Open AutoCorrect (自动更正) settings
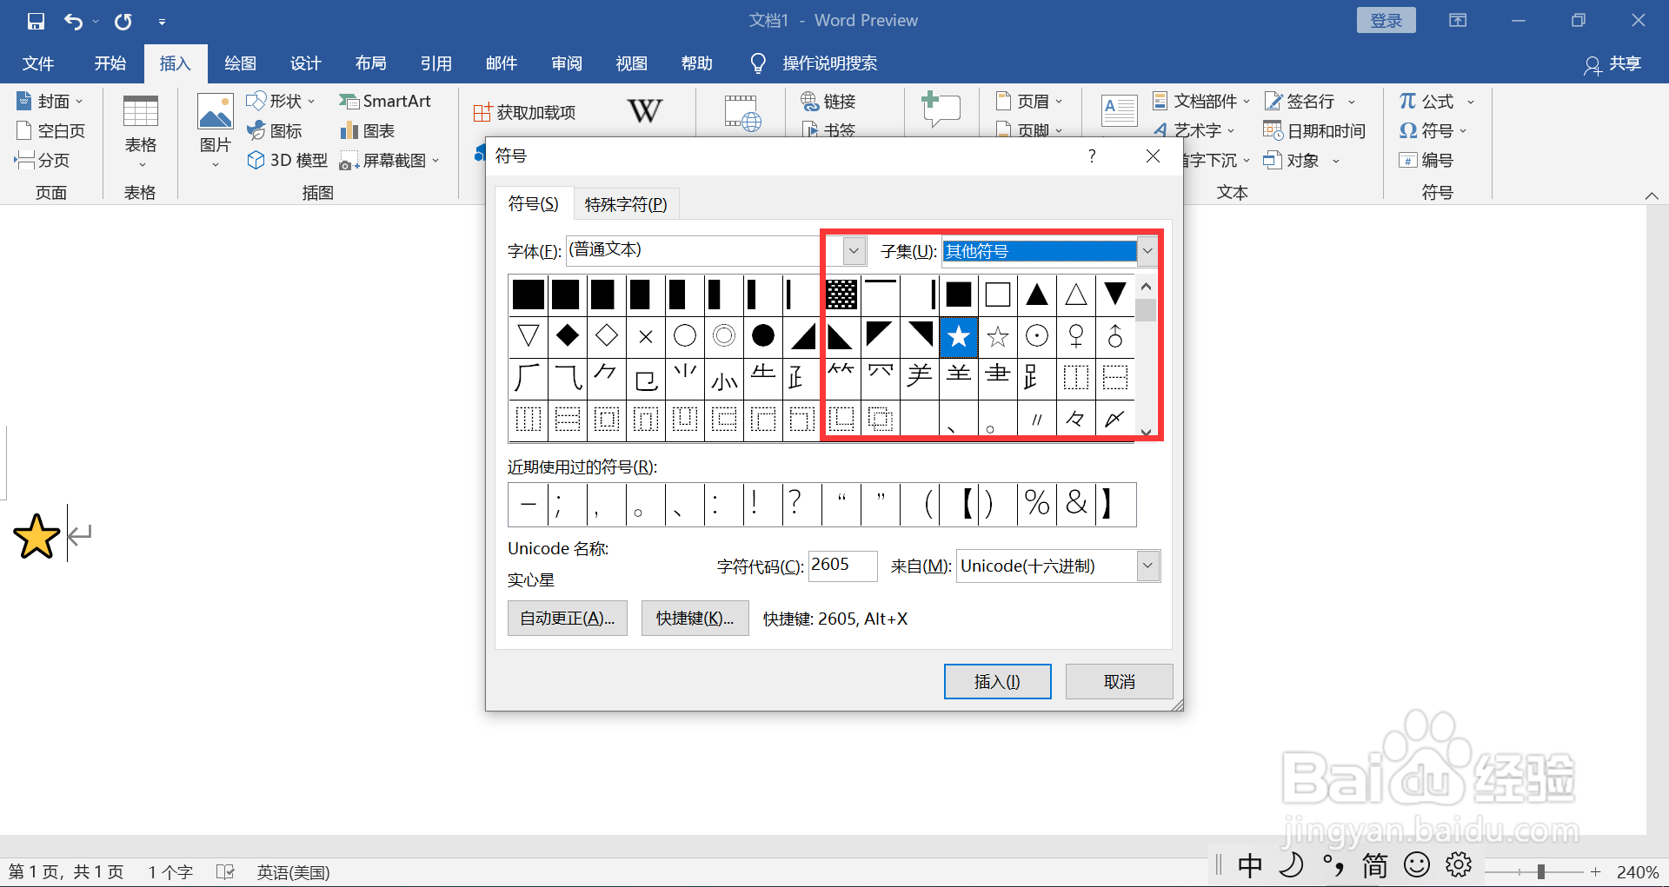This screenshot has width=1669, height=887. coord(567,619)
